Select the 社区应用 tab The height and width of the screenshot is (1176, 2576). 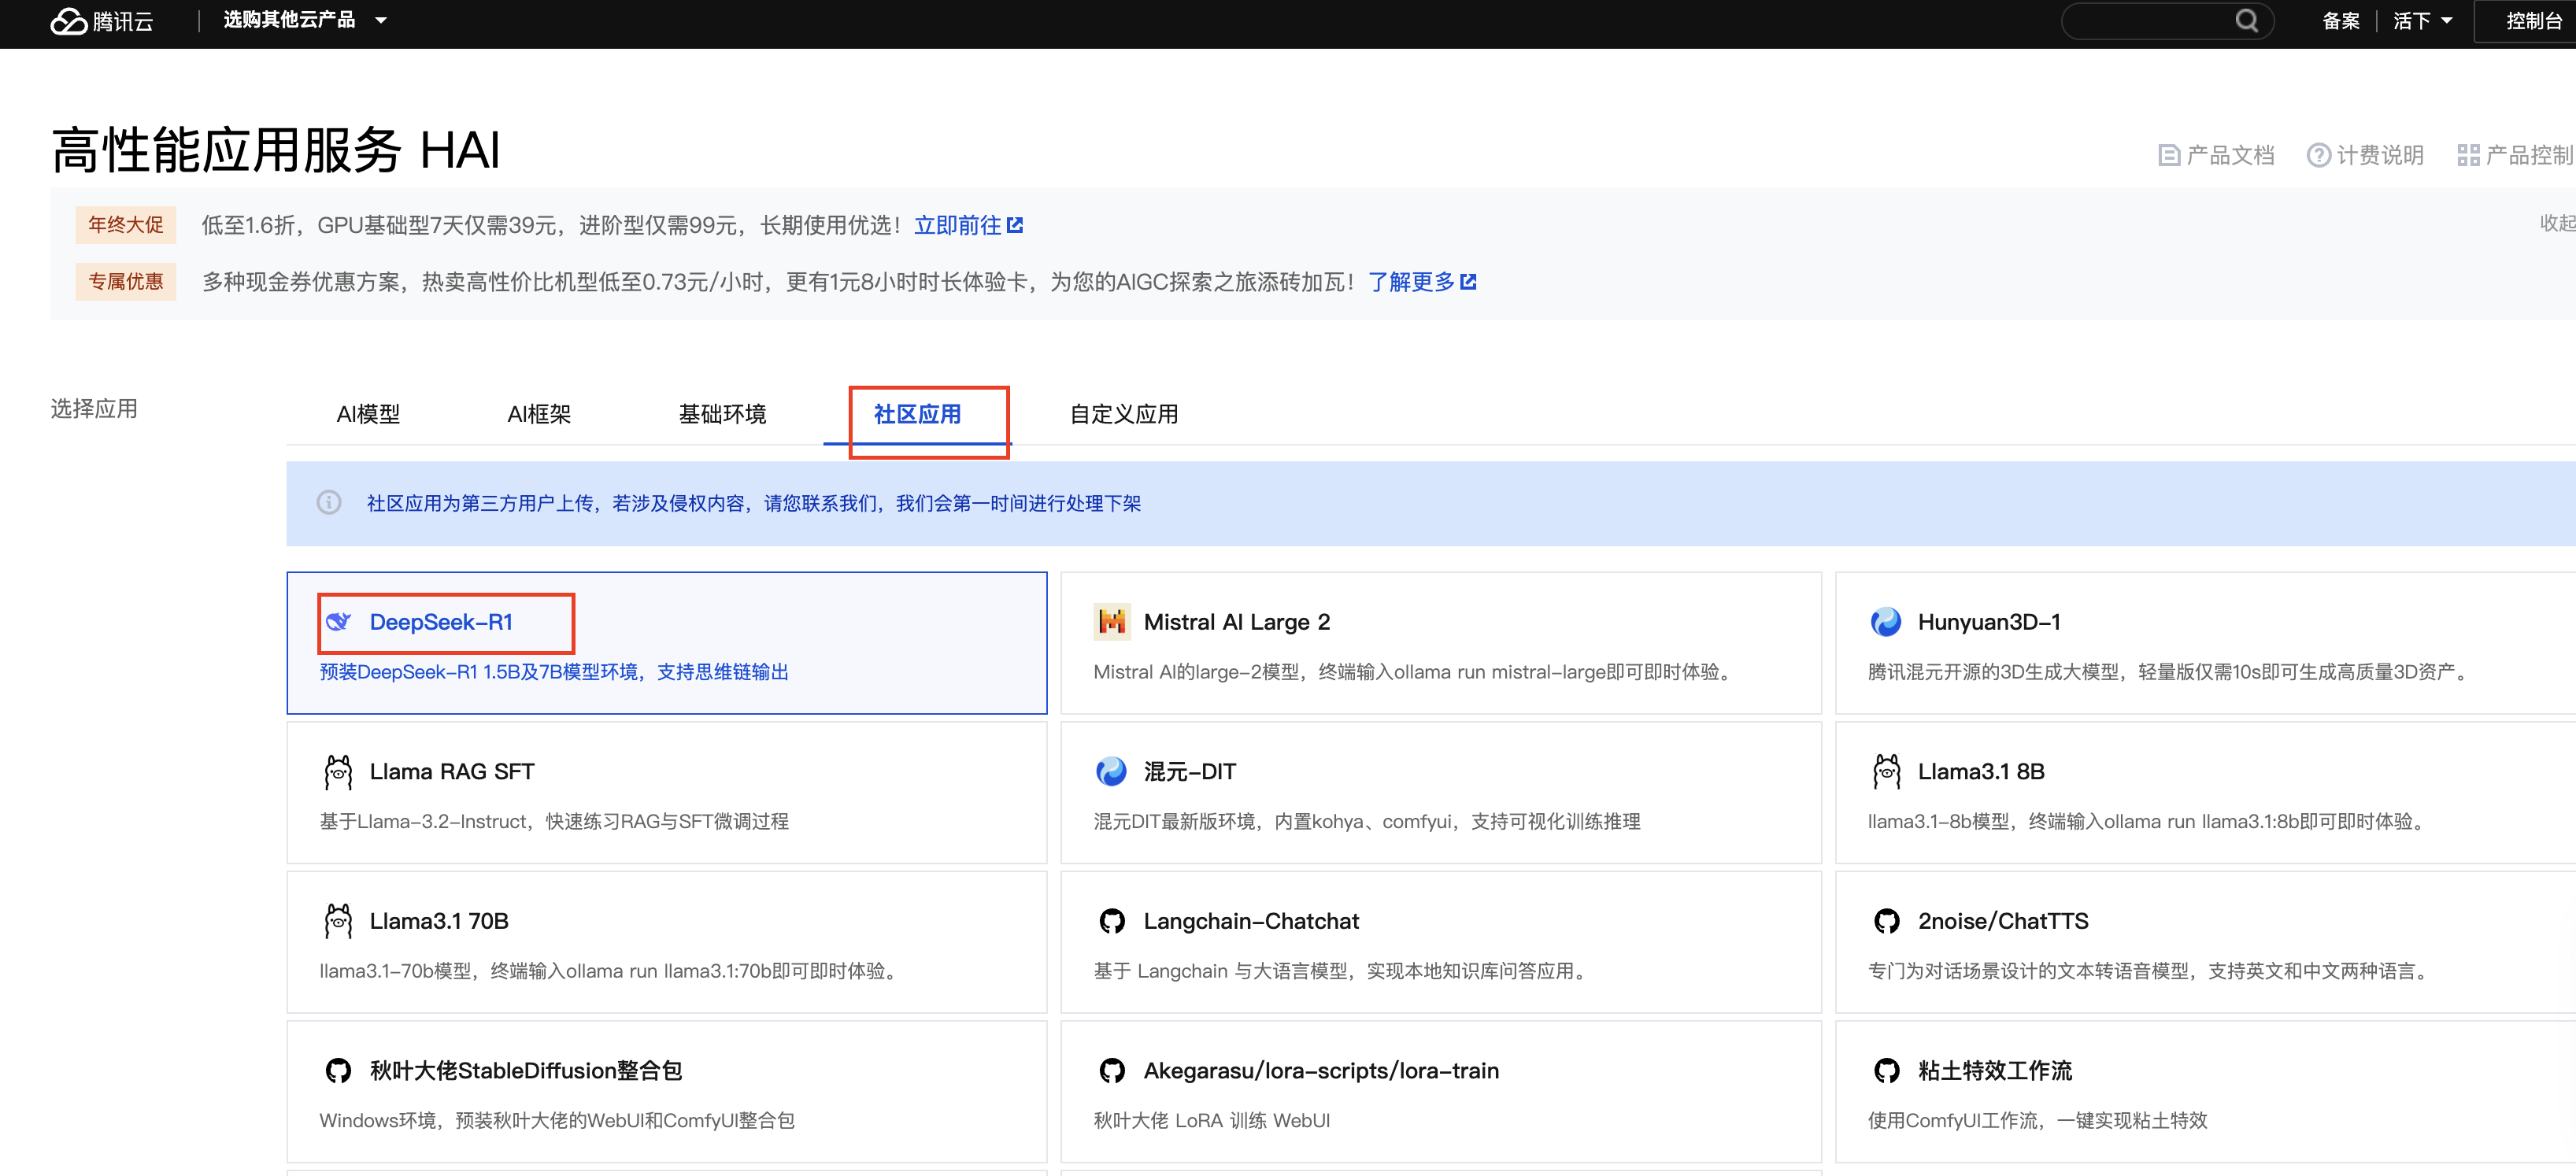coord(917,414)
